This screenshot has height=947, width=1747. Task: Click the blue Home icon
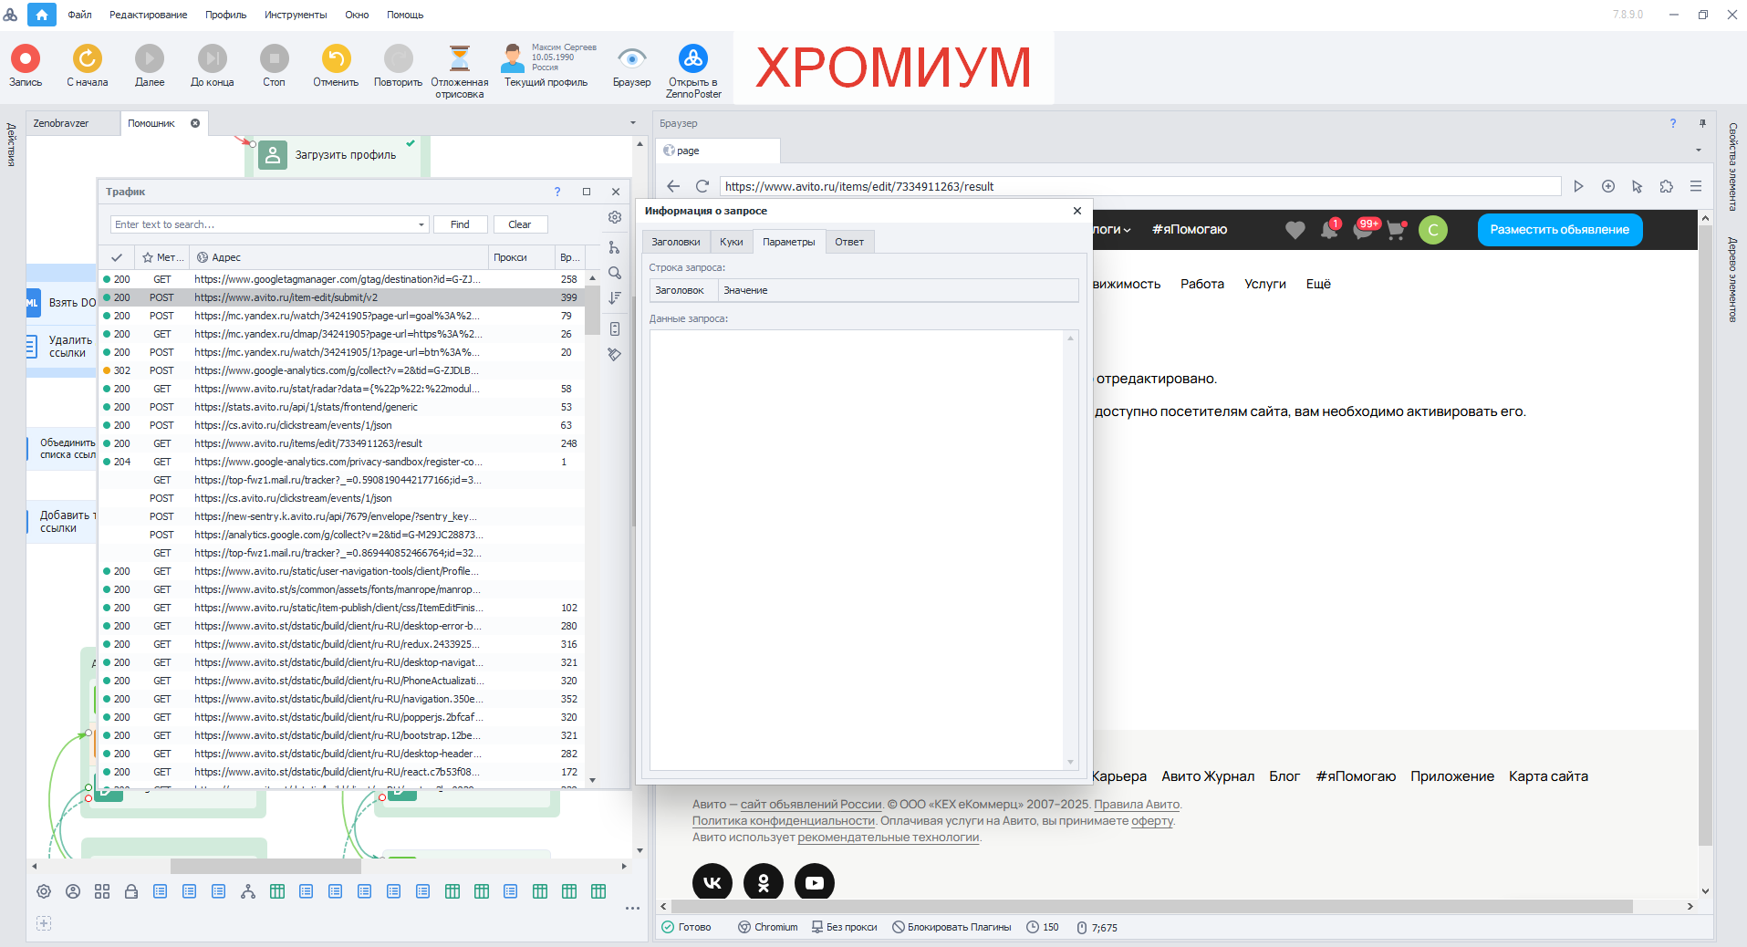tap(41, 15)
